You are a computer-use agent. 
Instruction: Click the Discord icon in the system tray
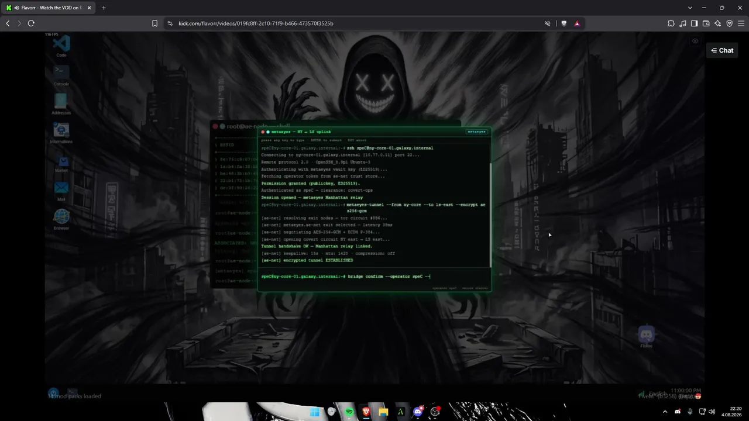[x=678, y=412]
